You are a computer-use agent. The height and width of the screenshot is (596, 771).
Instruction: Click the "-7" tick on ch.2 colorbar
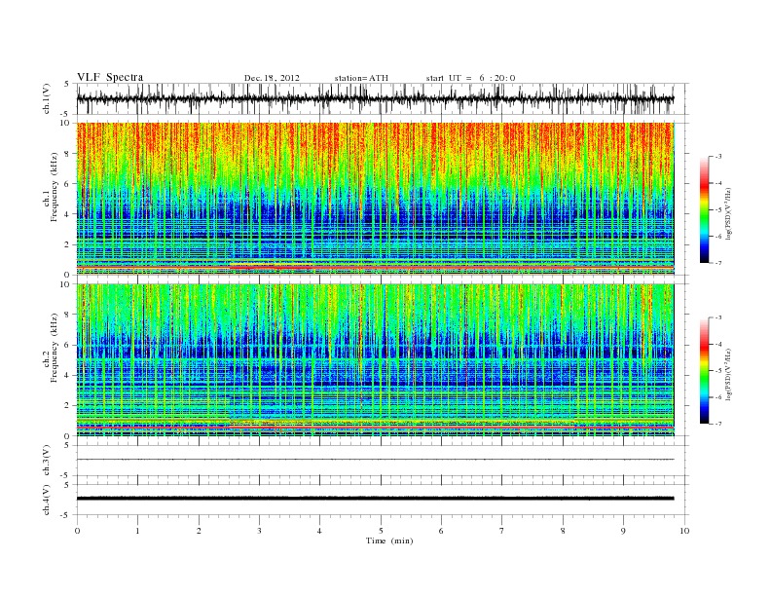pyautogui.click(x=718, y=424)
